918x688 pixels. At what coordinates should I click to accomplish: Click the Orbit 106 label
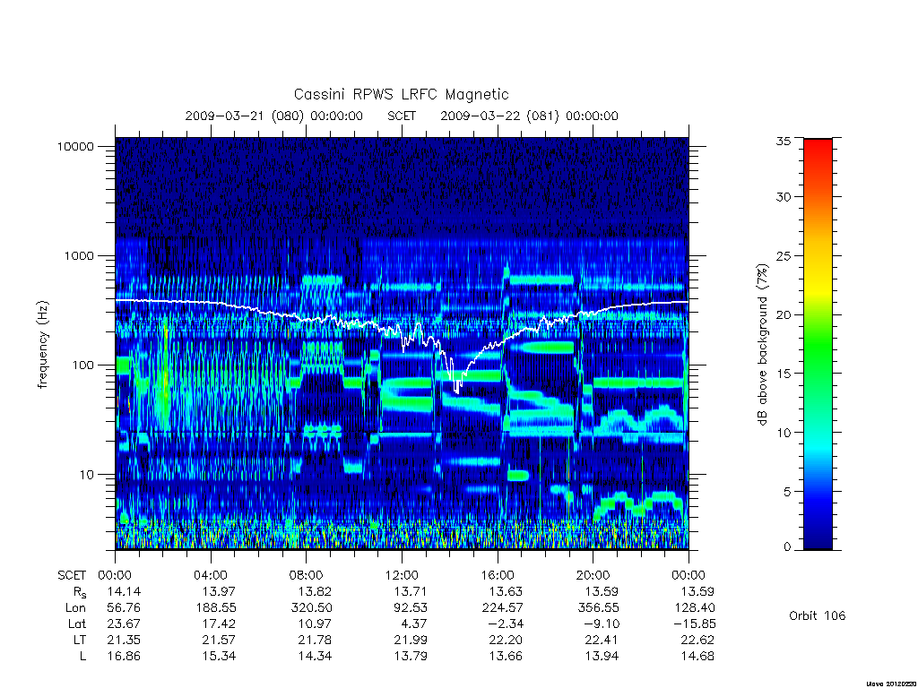point(818,615)
